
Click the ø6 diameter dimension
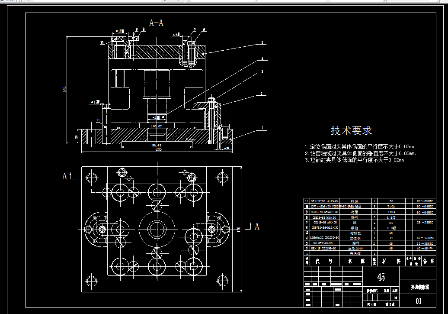(x=176, y=35)
